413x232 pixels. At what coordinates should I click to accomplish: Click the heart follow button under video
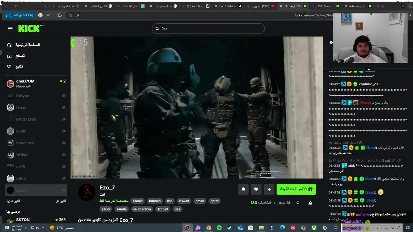256,189
